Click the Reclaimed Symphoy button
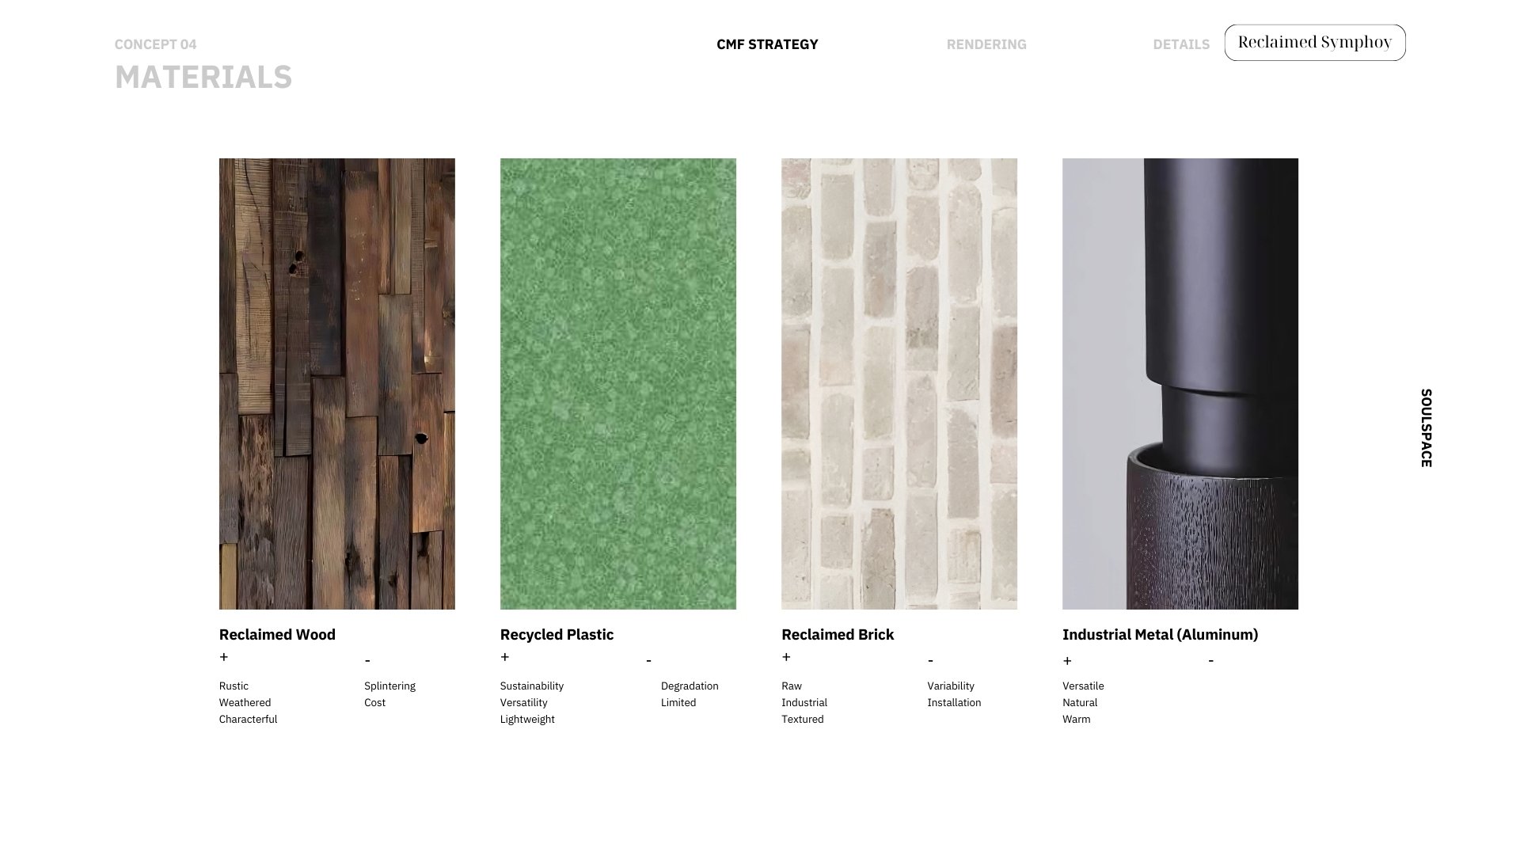The height and width of the screenshot is (855, 1520). (x=1315, y=43)
